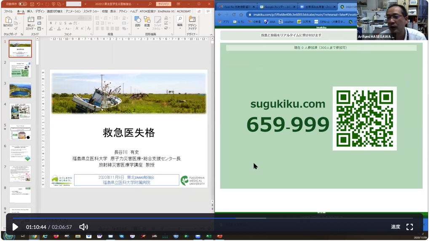The height and width of the screenshot is (241, 430).
Task: Select slide 5 thumbnail in panel
Action: (x=20, y=132)
